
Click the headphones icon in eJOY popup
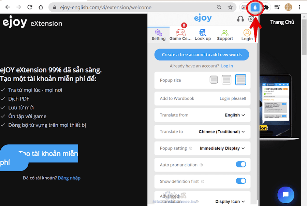pyautogui.click(x=240, y=19)
